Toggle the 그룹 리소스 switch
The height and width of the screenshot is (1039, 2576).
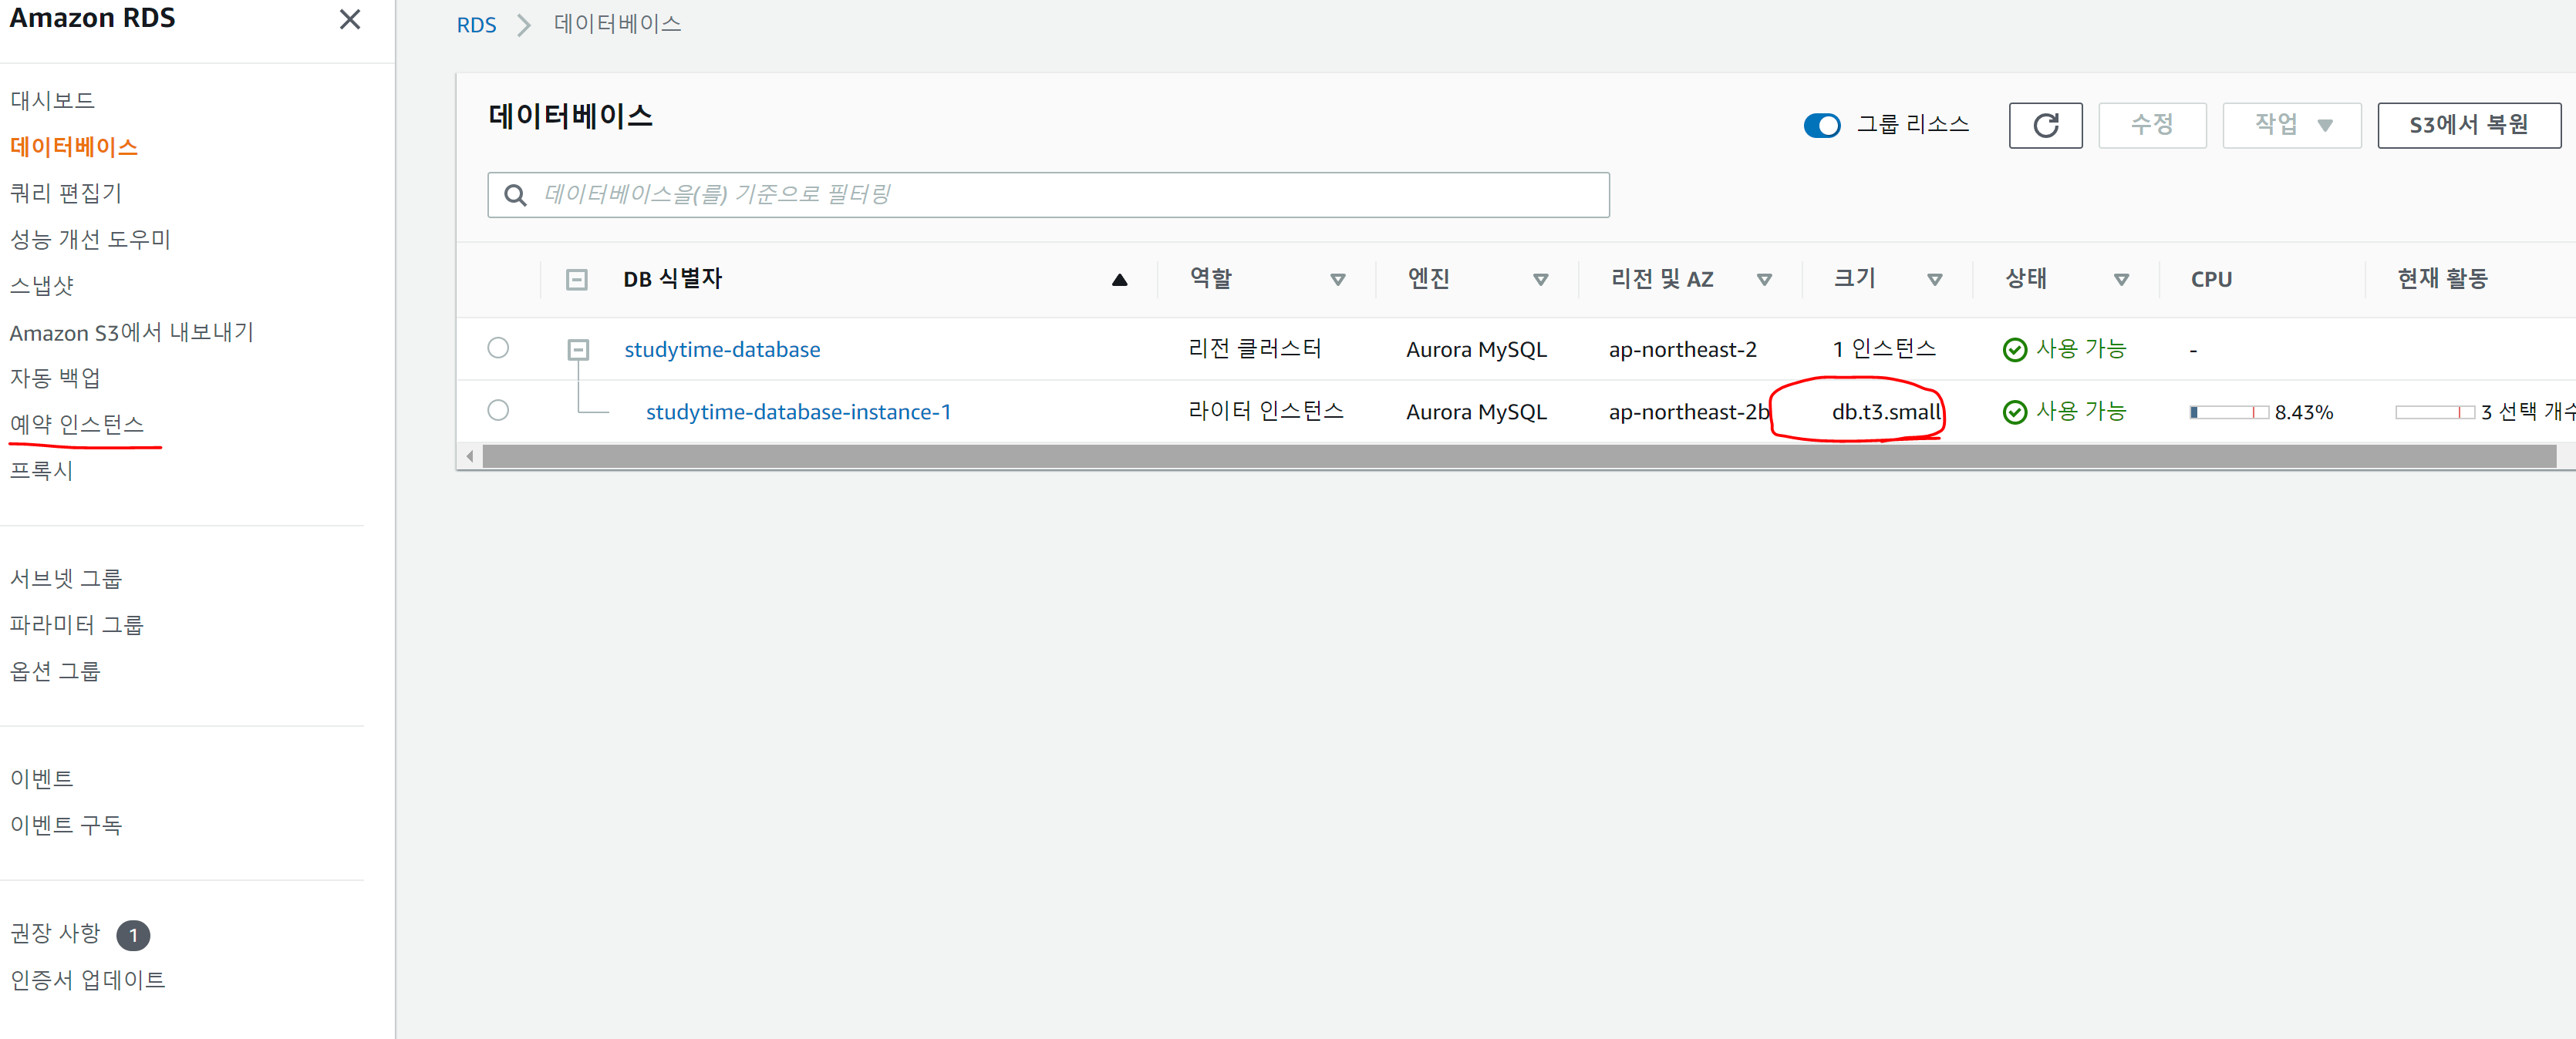[1821, 125]
